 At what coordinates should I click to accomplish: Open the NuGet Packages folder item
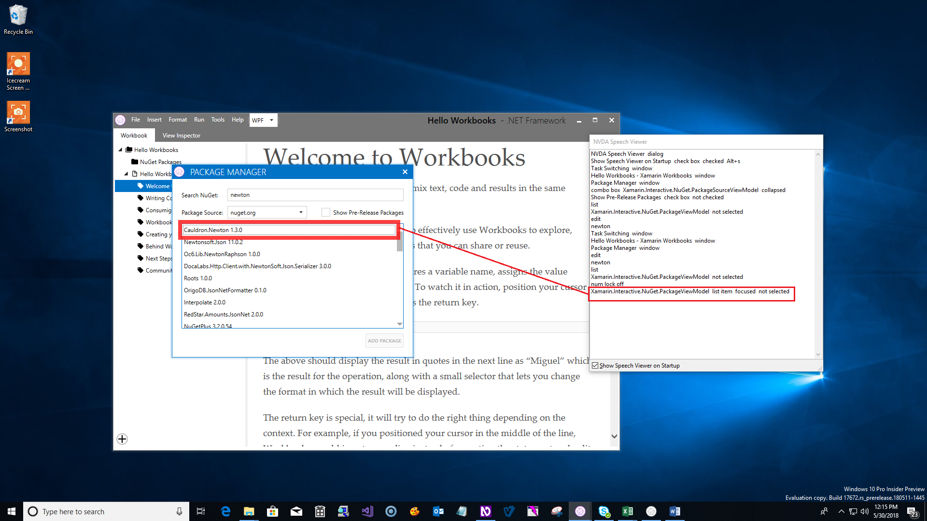pos(160,162)
